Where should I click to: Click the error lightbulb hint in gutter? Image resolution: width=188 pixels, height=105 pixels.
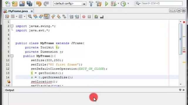tap(9, 82)
